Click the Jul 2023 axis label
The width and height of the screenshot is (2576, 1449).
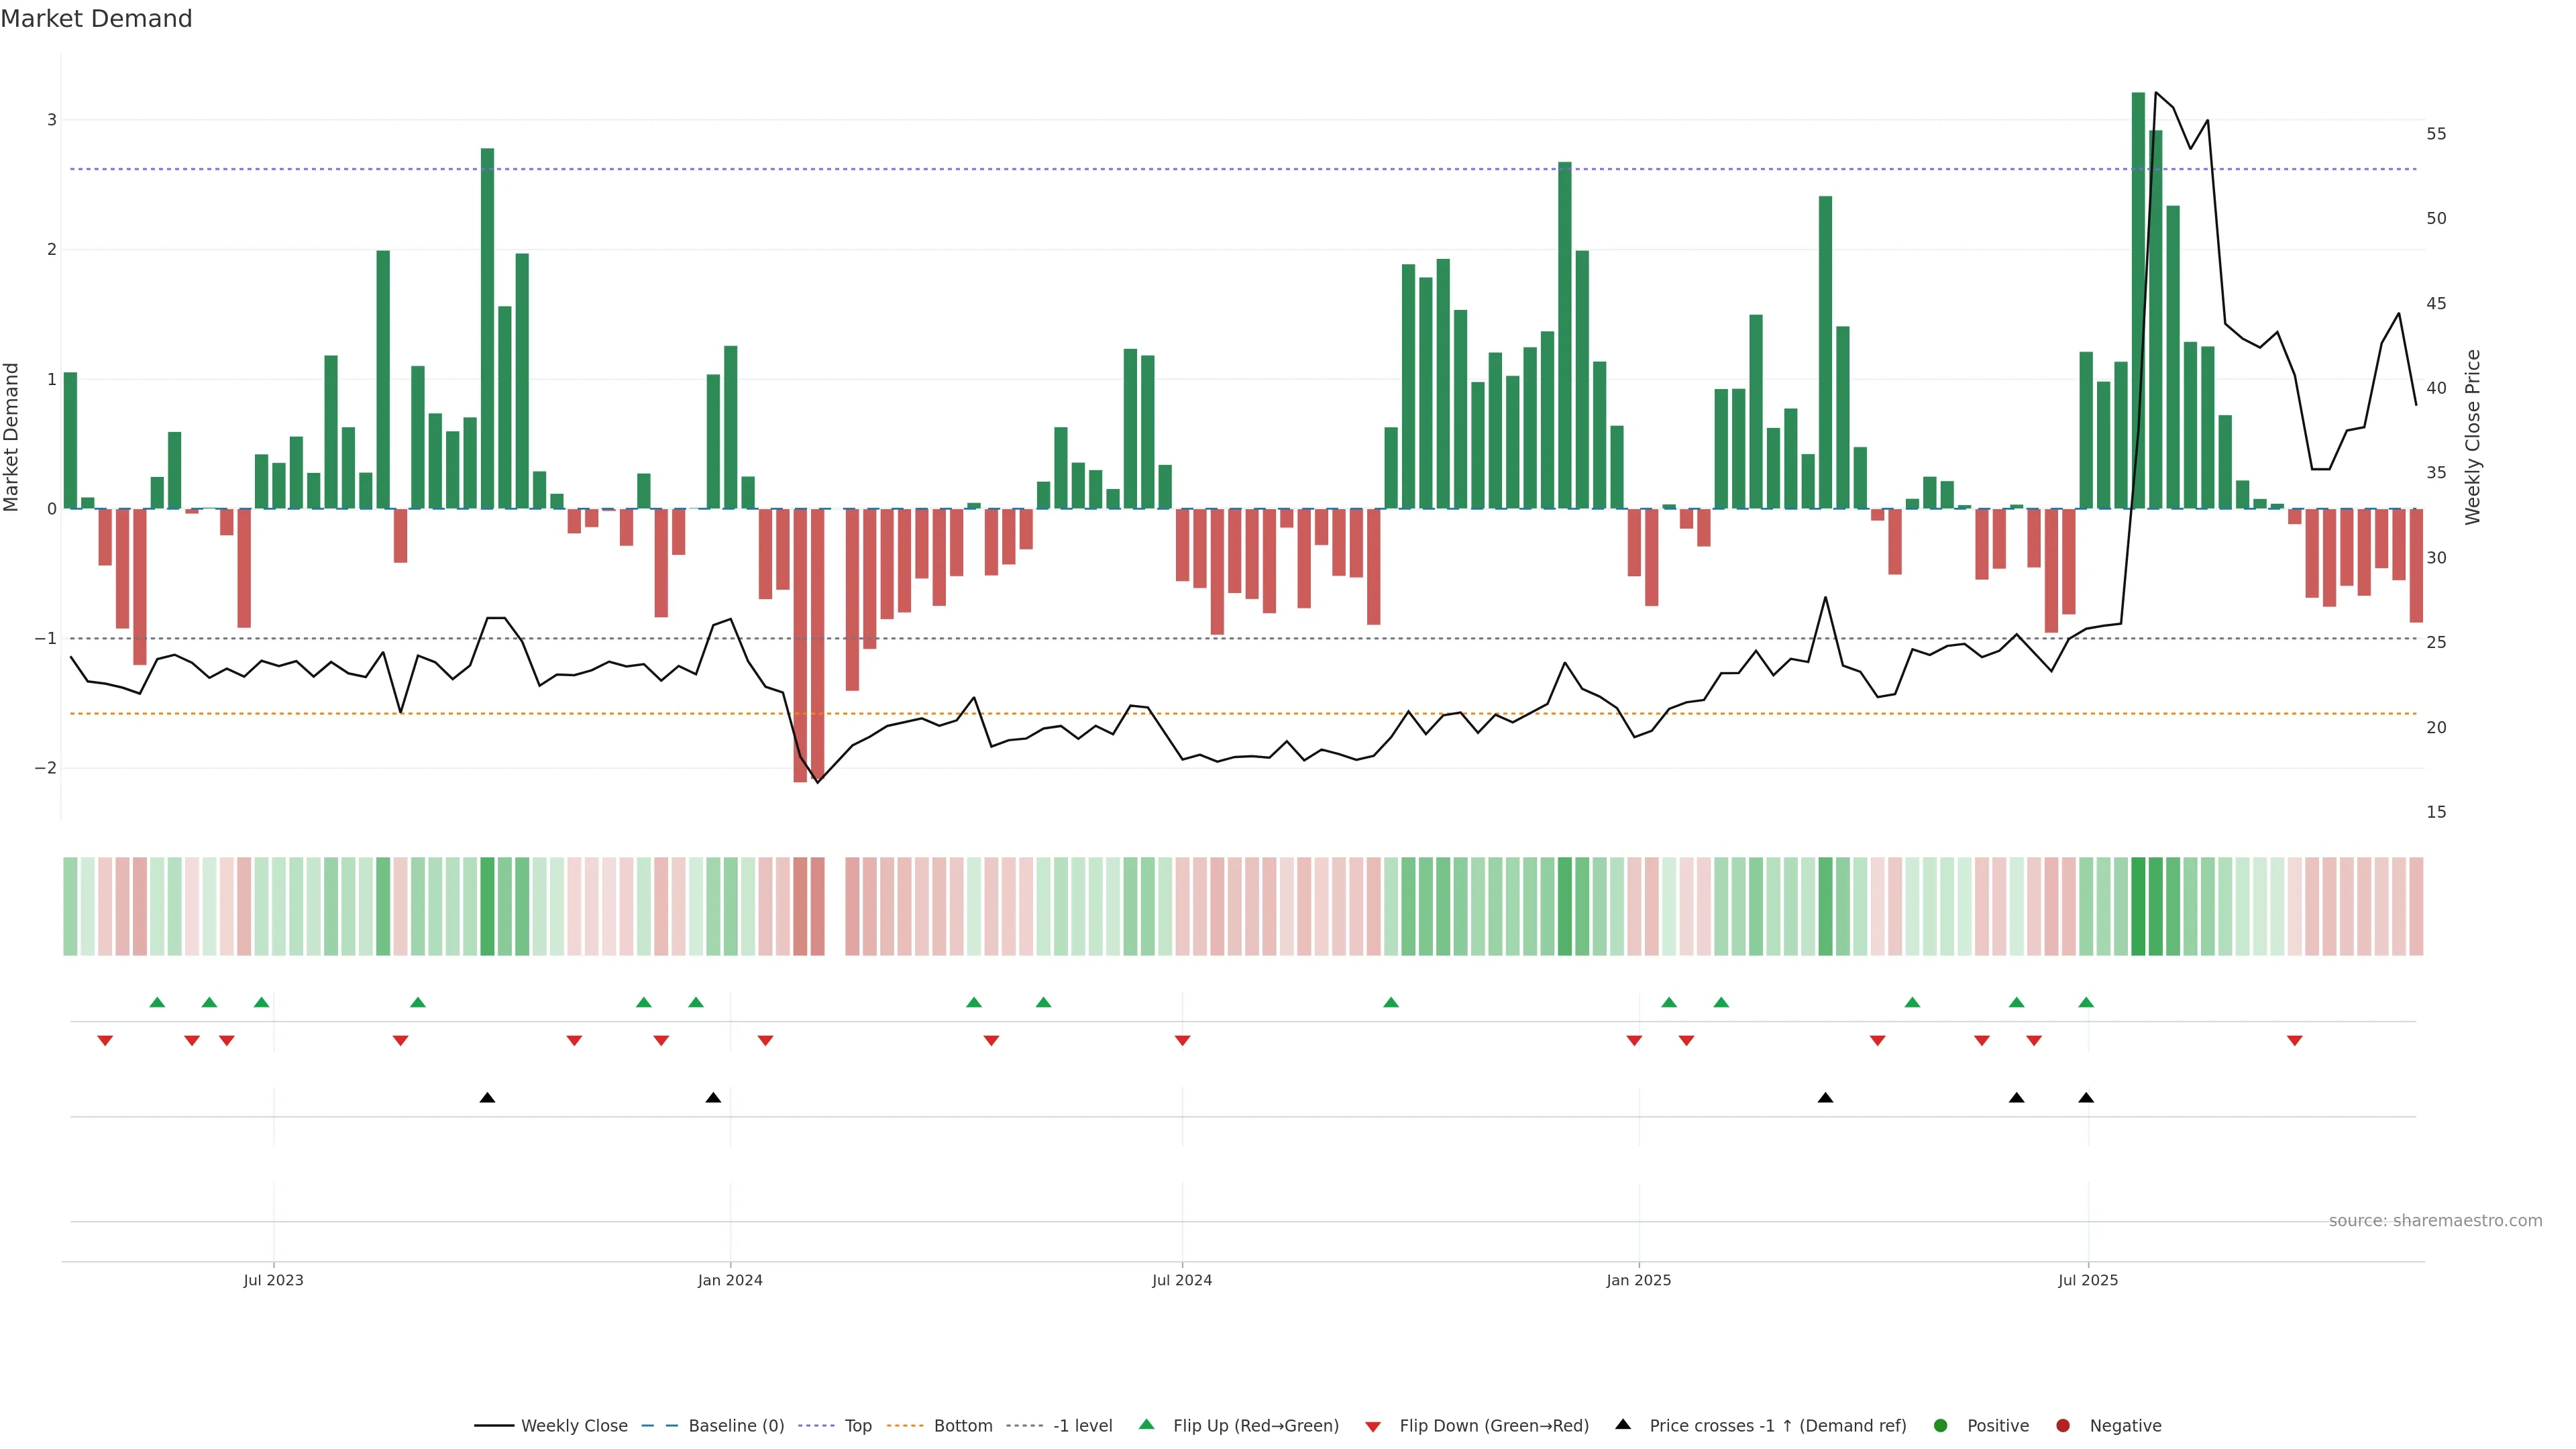coord(273,1281)
